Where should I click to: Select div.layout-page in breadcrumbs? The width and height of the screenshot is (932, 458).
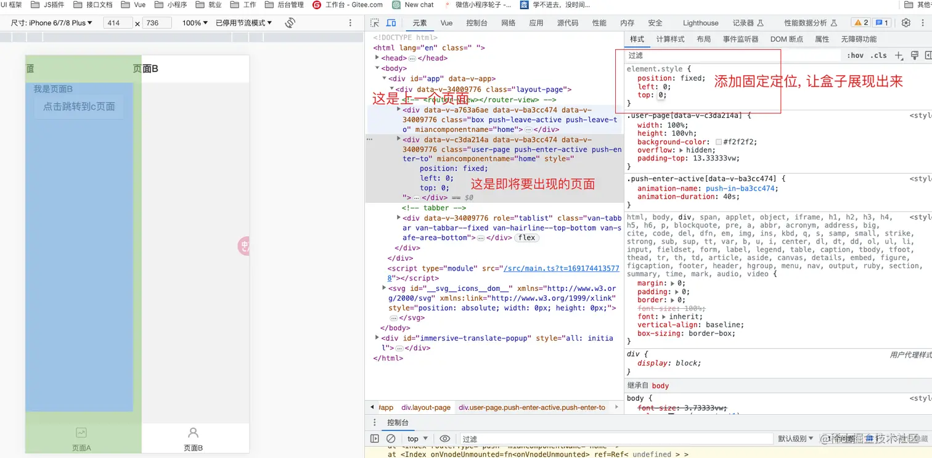pos(426,407)
